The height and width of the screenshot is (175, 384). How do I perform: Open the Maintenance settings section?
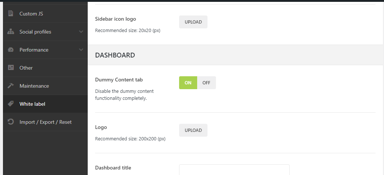[x=34, y=86]
